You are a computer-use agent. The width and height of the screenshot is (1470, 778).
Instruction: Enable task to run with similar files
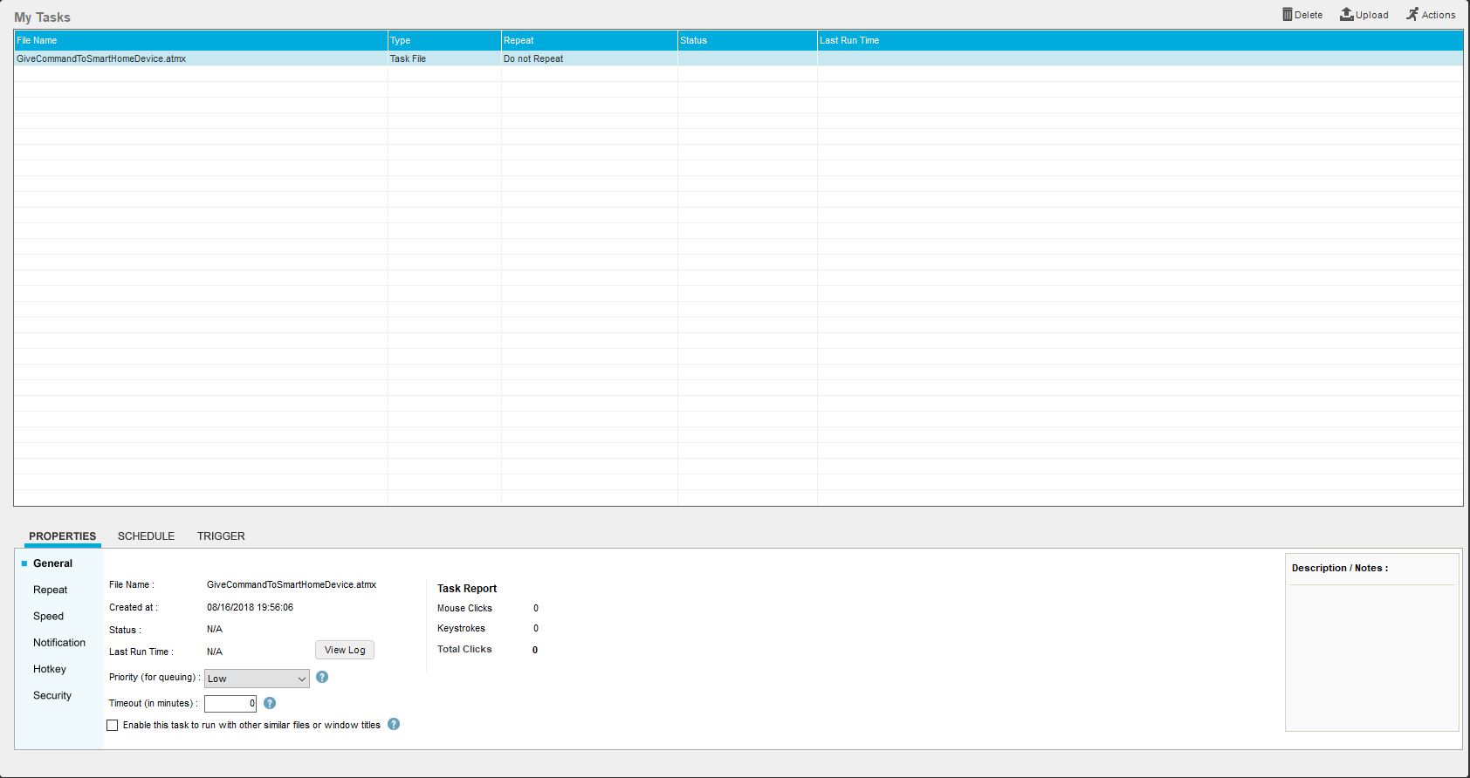(x=113, y=726)
